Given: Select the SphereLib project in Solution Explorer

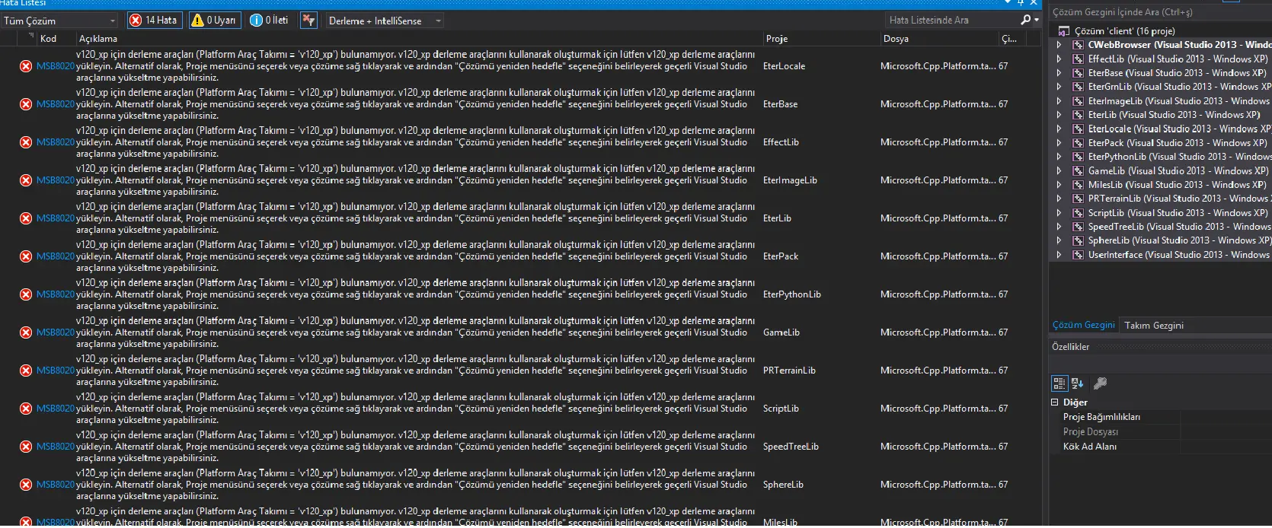Looking at the screenshot, I should (x=1179, y=240).
